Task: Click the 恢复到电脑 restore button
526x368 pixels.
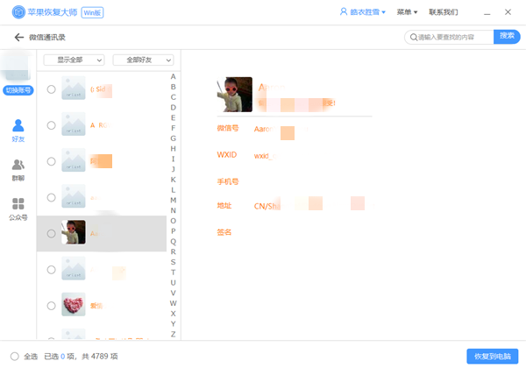Action: [492, 357]
